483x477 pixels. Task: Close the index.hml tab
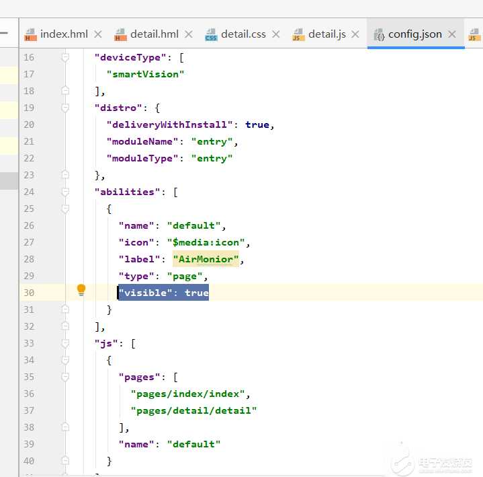tap(98, 34)
